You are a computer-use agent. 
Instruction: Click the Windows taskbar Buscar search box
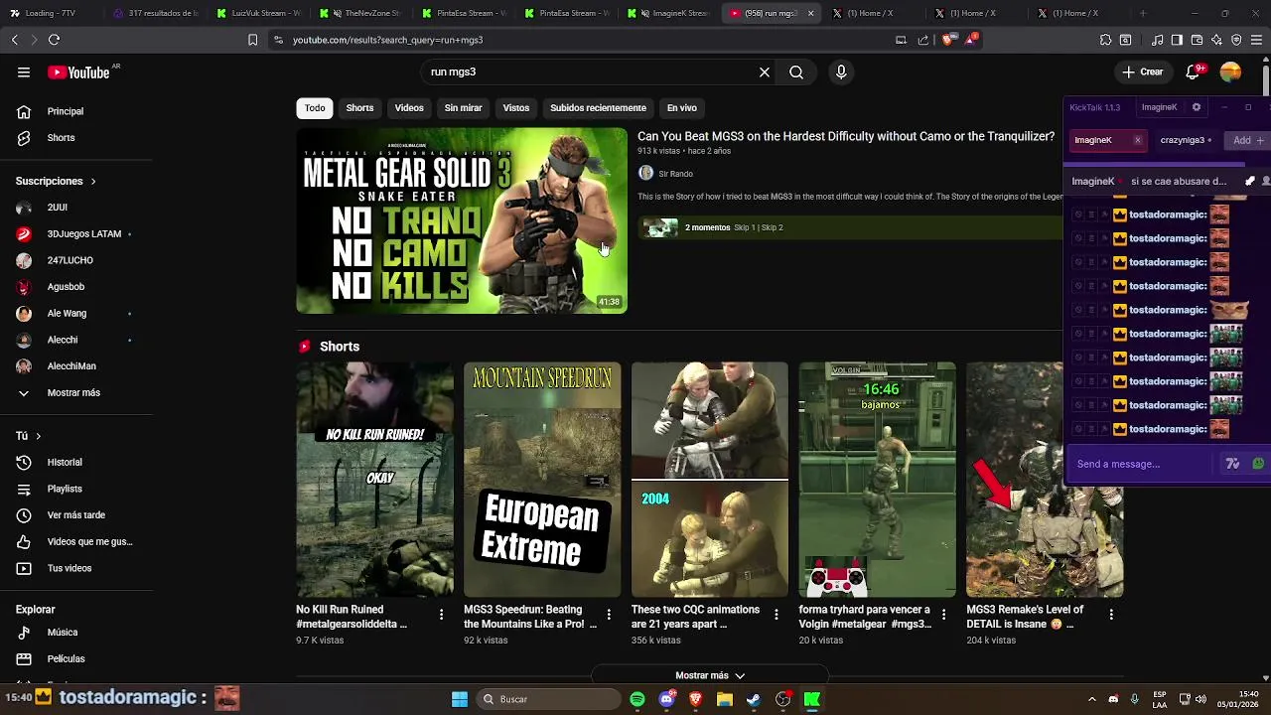pos(548,699)
